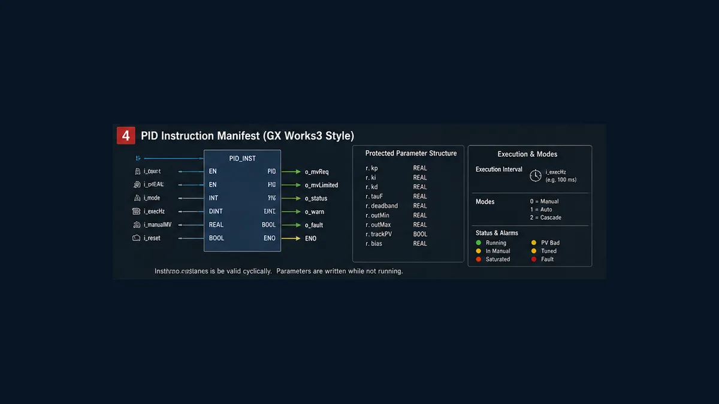The image size is (719, 404).
Task: Click the yellow PV Bad status dot
Action: (534, 242)
